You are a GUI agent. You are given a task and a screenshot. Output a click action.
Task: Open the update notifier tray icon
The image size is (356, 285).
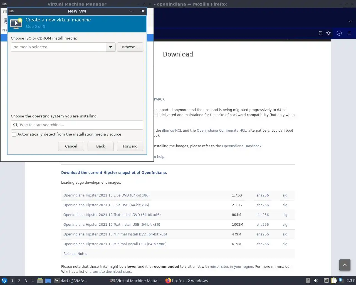(341, 281)
